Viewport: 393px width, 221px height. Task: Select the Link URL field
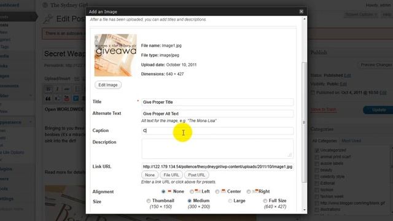(x=217, y=166)
